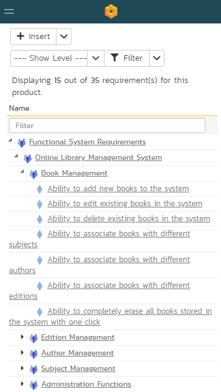The image size is (221, 392).
Task: Expand the Subject Management node
Action: click(x=22, y=368)
